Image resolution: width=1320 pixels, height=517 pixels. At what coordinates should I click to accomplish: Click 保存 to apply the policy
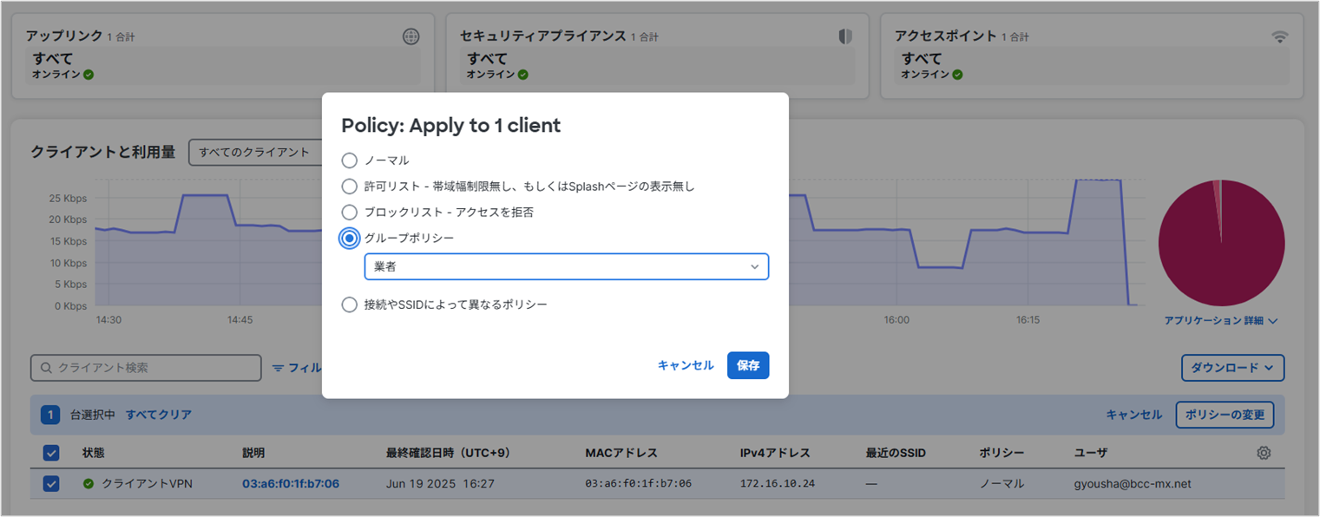coord(747,365)
